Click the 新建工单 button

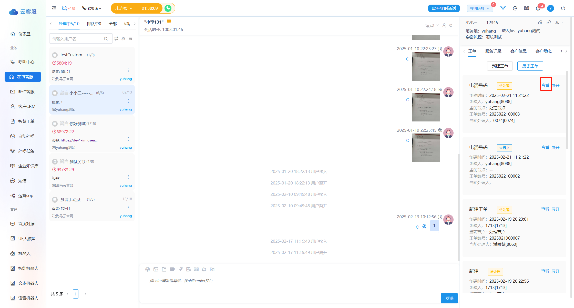point(500,66)
